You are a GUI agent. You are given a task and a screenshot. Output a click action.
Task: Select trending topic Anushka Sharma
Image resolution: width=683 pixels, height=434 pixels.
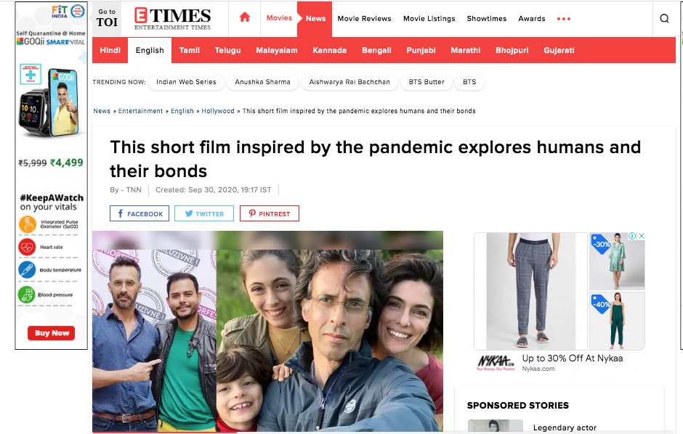pyautogui.click(x=262, y=82)
